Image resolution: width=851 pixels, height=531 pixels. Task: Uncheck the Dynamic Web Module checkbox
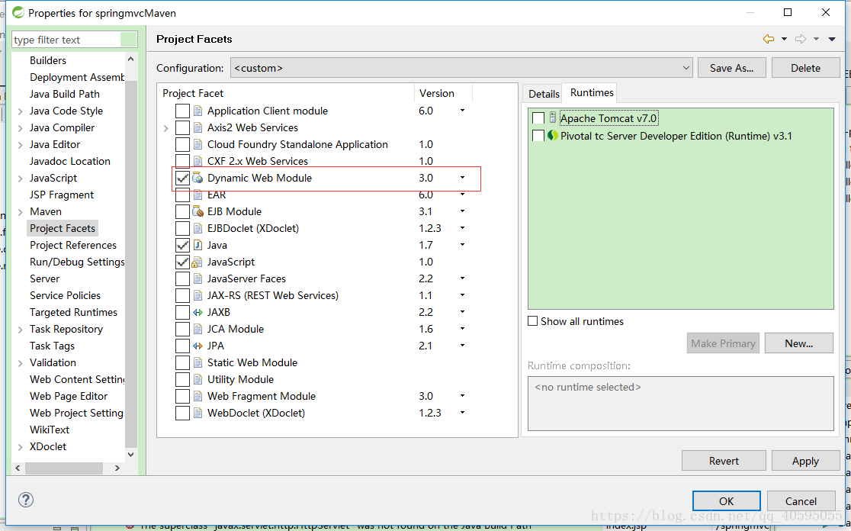click(x=182, y=178)
